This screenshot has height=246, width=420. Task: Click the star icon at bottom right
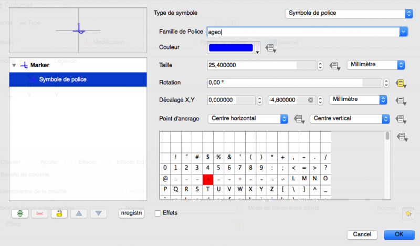coord(407,213)
